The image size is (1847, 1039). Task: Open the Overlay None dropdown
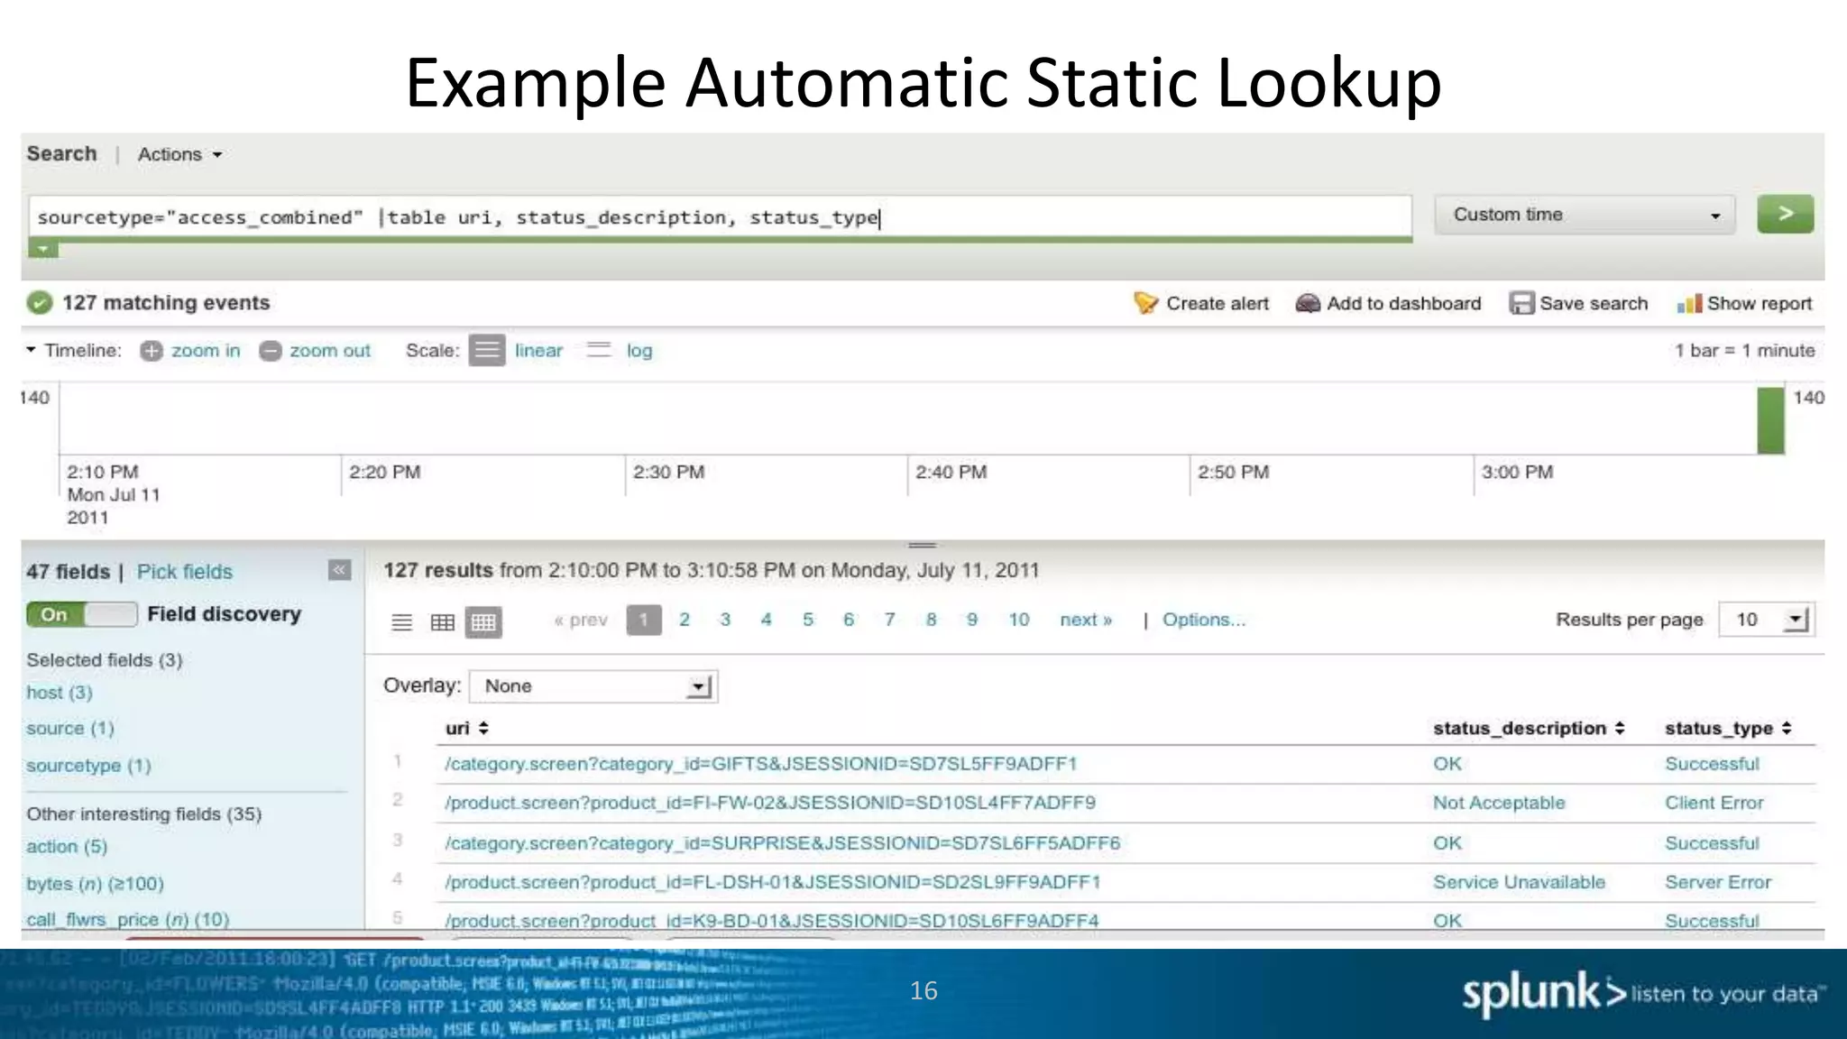(x=593, y=686)
